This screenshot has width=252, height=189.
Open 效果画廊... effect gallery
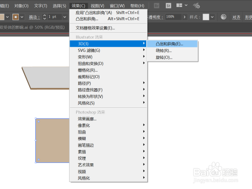point(108,119)
